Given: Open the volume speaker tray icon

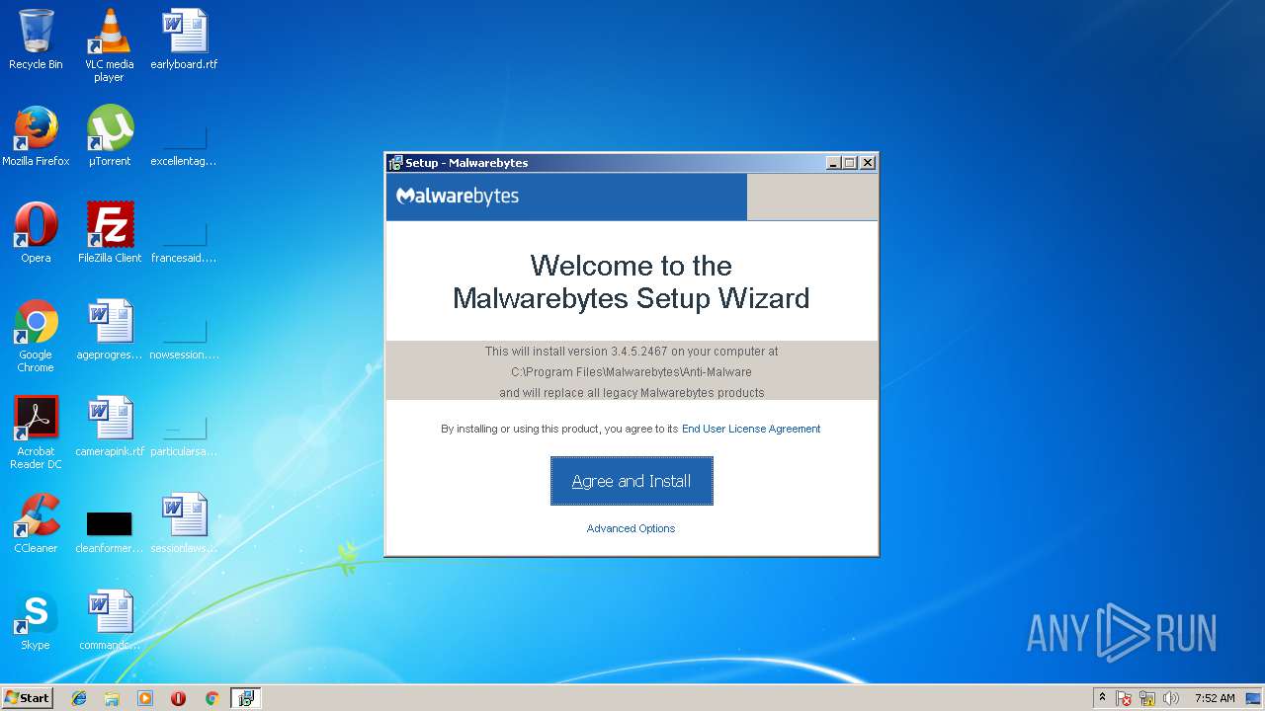Looking at the screenshot, I should point(1171,698).
